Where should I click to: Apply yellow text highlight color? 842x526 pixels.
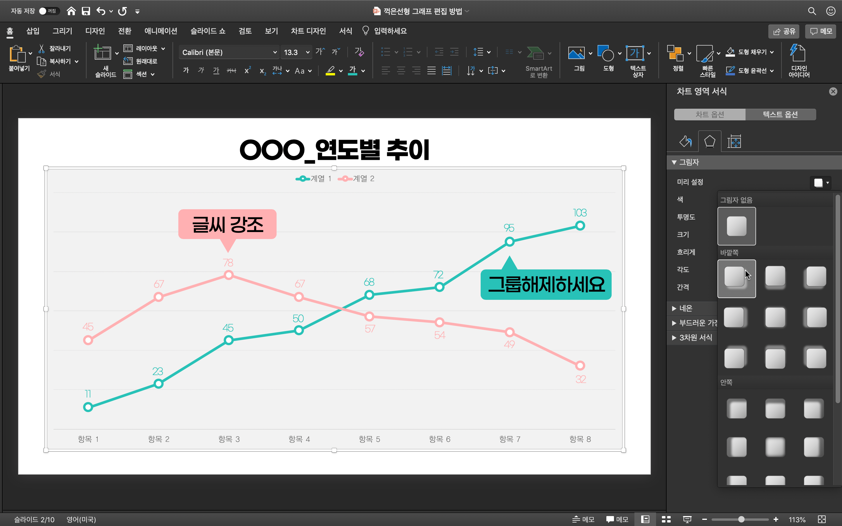click(x=330, y=71)
